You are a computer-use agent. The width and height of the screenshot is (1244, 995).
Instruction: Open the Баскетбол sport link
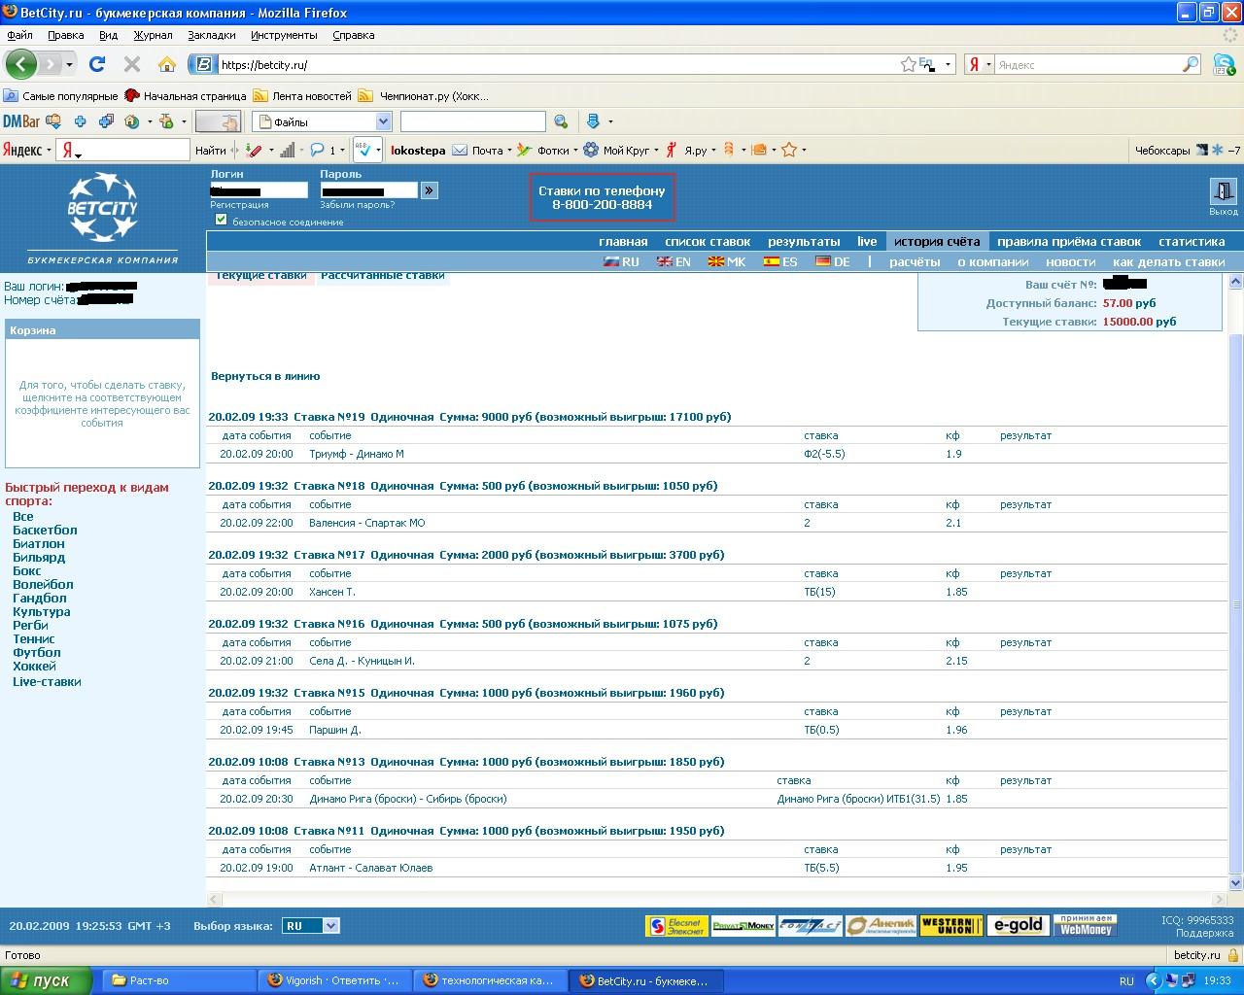point(45,531)
